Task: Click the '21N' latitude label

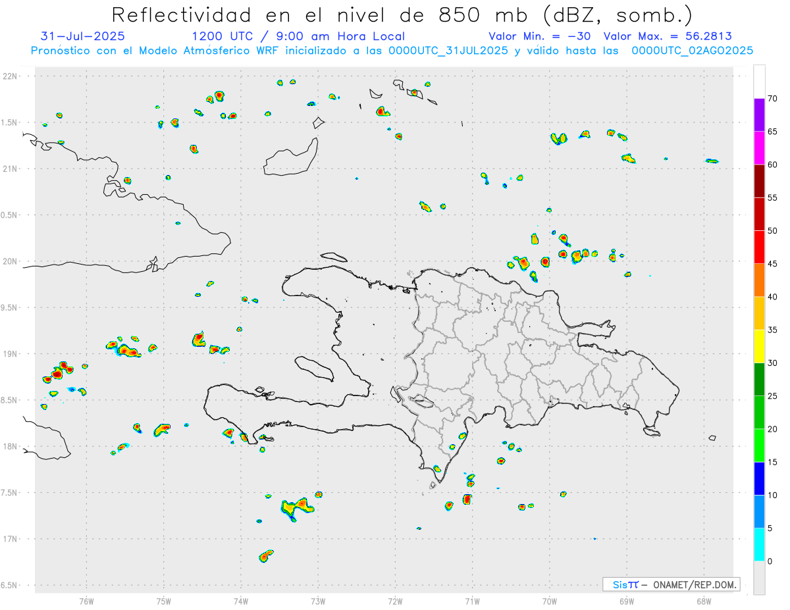Action: 11,168
